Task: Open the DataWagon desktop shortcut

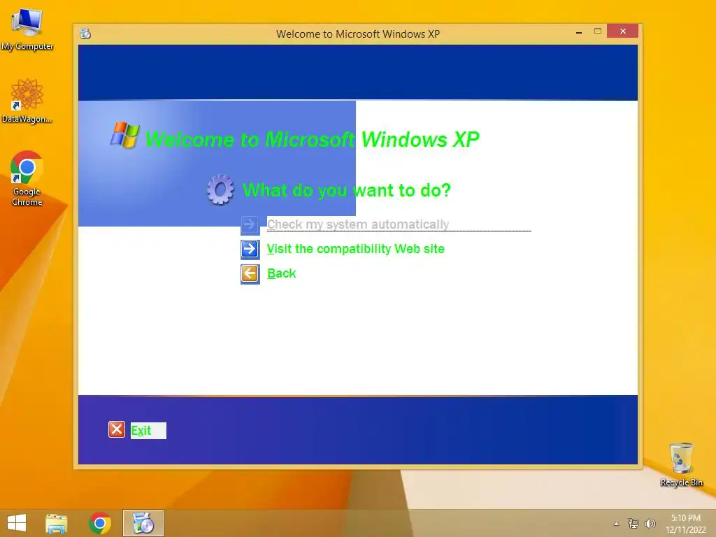Action: [27, 101]
